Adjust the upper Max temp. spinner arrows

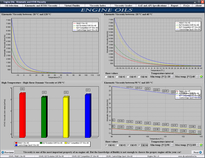pyautogui.click(x=197, y=77)
